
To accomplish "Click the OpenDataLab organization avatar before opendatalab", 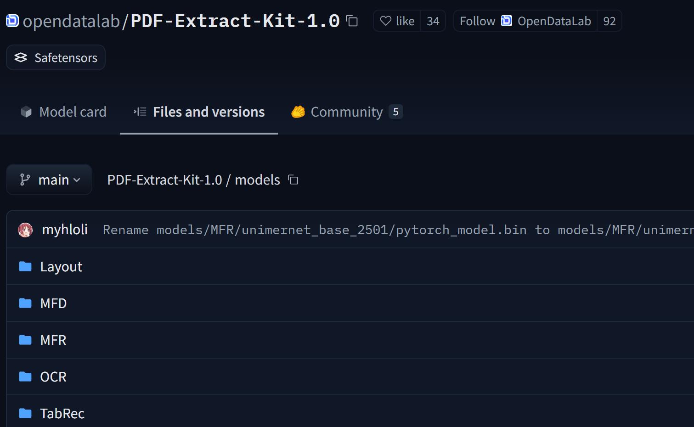I will [12, 21].
